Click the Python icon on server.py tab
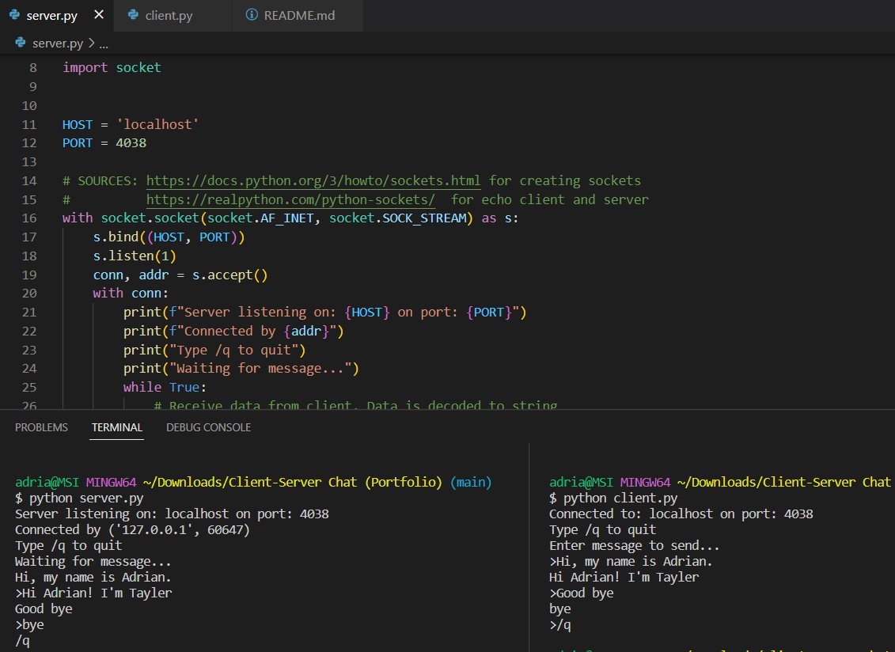Screen dimensions: 895x652 15,15
